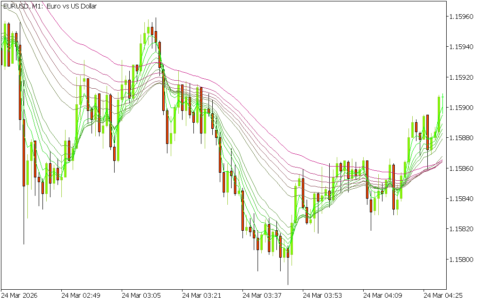Image resolution: width=483 pixels, height=302 pixels.
Task: Click the 24 Mar 02:49 time label
Action: coord(80,296)
